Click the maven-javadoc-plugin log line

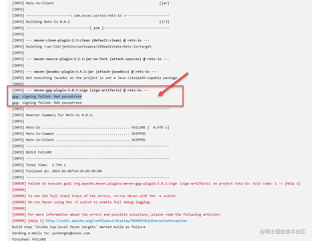[85, 72]
